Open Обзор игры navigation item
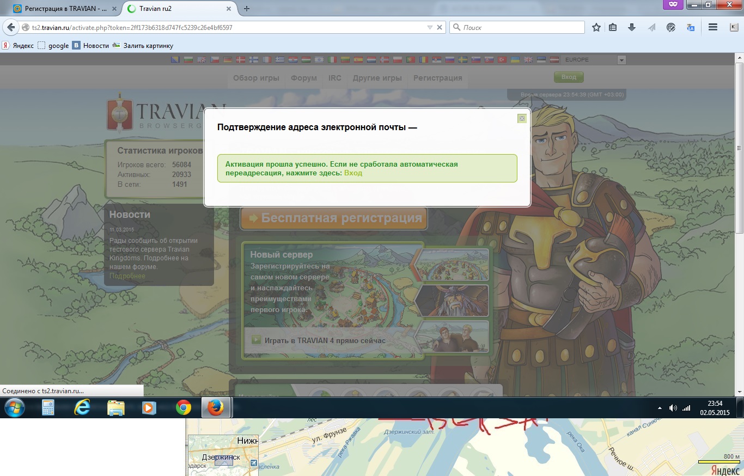The height and width of the screenshot is (476, 744). pos(256,78)
